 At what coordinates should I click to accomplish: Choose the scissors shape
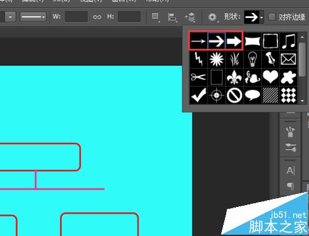[198, 77]
